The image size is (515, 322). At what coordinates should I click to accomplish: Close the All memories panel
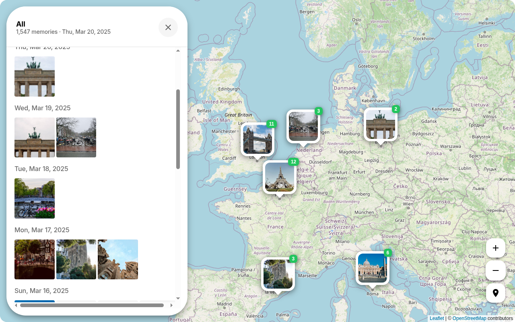coord(168,27)
